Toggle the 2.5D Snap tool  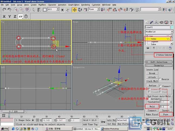(109, 10)
